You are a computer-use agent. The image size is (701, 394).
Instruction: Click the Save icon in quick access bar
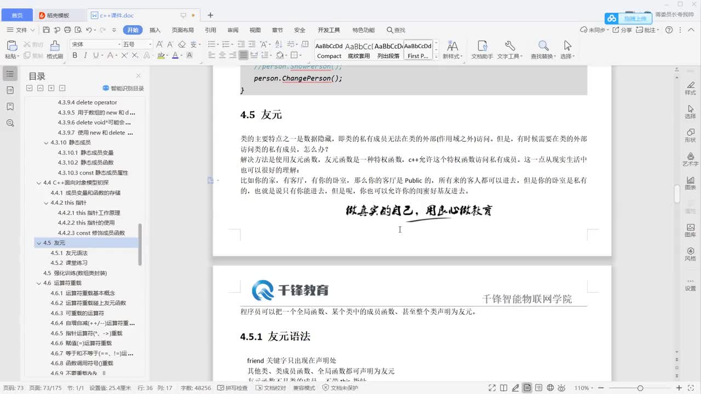[47, 30]
